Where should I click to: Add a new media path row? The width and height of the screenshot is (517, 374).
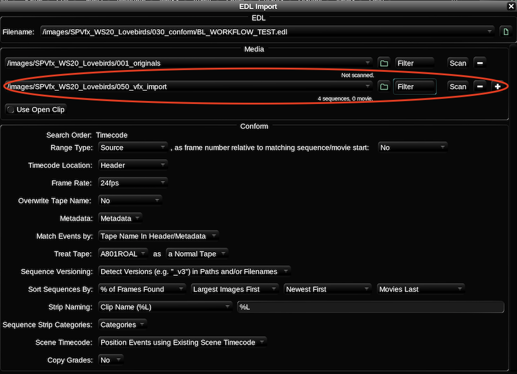497,87
